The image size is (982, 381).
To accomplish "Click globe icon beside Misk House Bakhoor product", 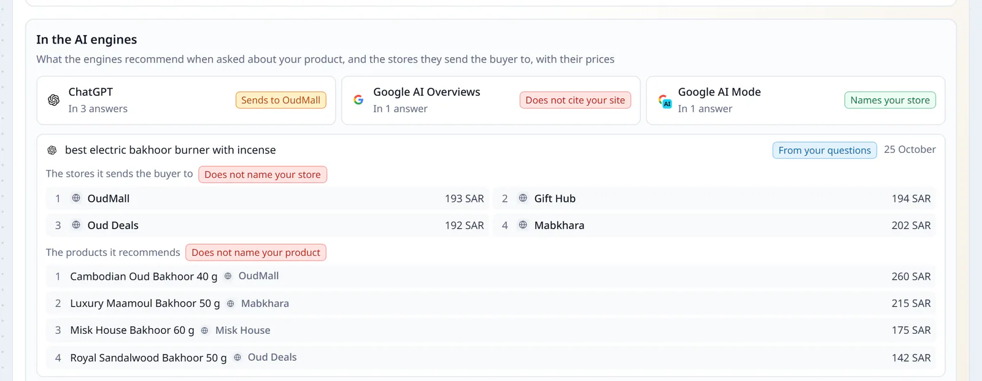I will click(204, 331).
